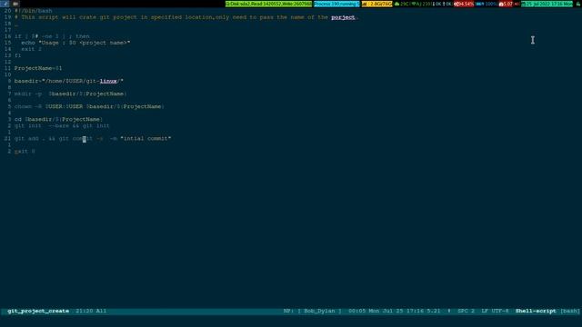The height and width of the screenshot is (327, 582).
Task: Place cursor on 'if [ $# -ne 1 ]' line
Action: coord(52,36)
